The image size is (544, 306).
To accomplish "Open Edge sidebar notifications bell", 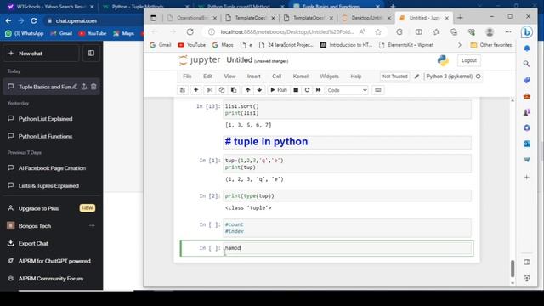I will coord(527,48).
